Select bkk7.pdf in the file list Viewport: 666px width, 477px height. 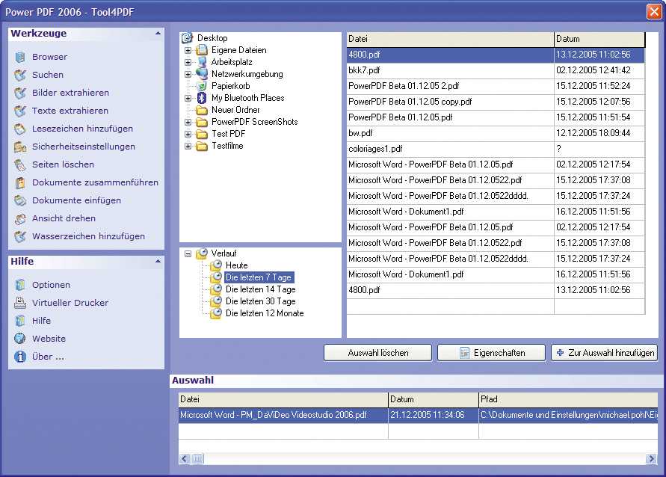click(365, 70)
